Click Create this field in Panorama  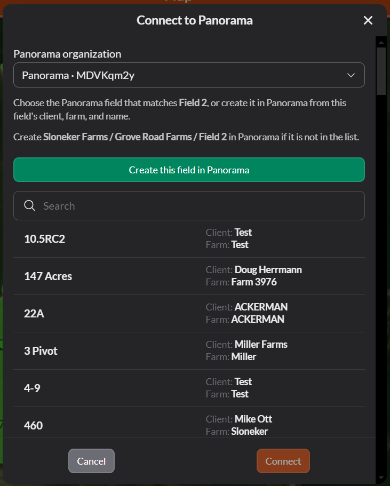point(189,170)
